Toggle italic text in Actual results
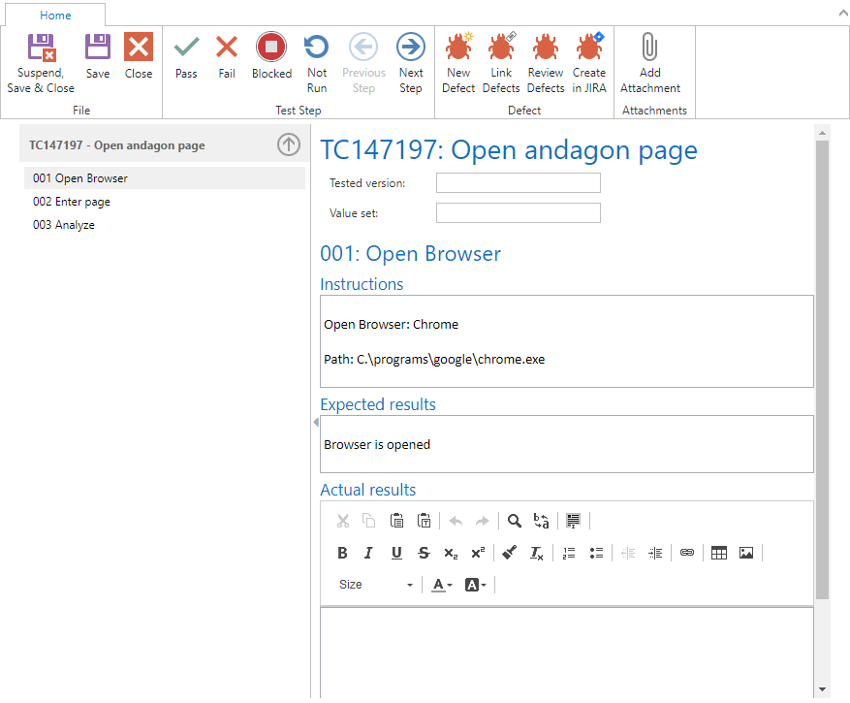The height and width of the screenshot is (703, 850). coord(368,553)
